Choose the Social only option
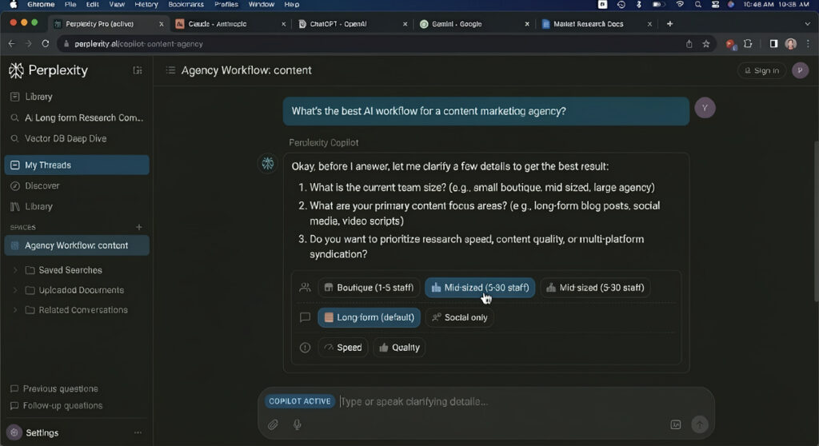 (460, 317)
